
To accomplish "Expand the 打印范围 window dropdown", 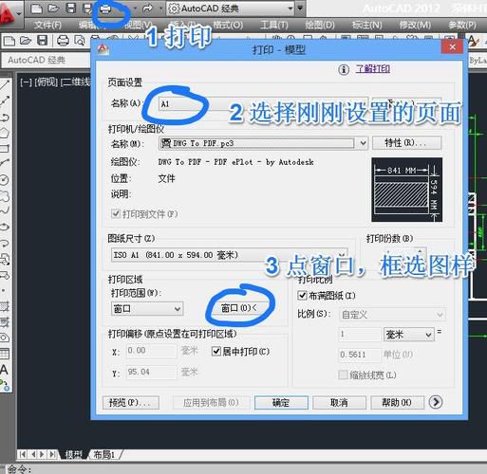I will 147,308.
